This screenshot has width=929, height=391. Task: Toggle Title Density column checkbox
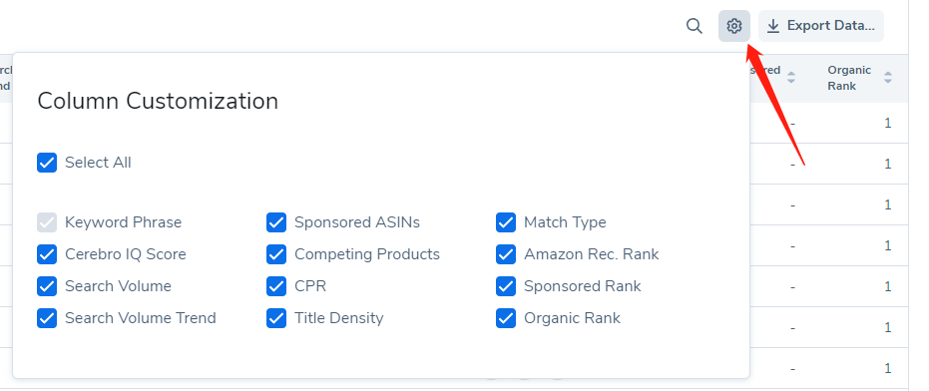click(x=276, y=318)
